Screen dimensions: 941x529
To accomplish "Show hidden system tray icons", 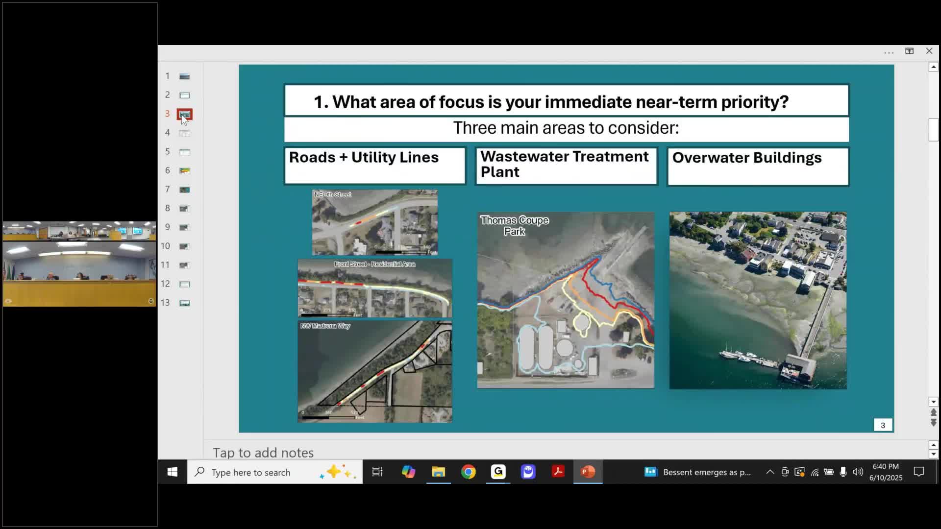I will [x=770, y=472].
